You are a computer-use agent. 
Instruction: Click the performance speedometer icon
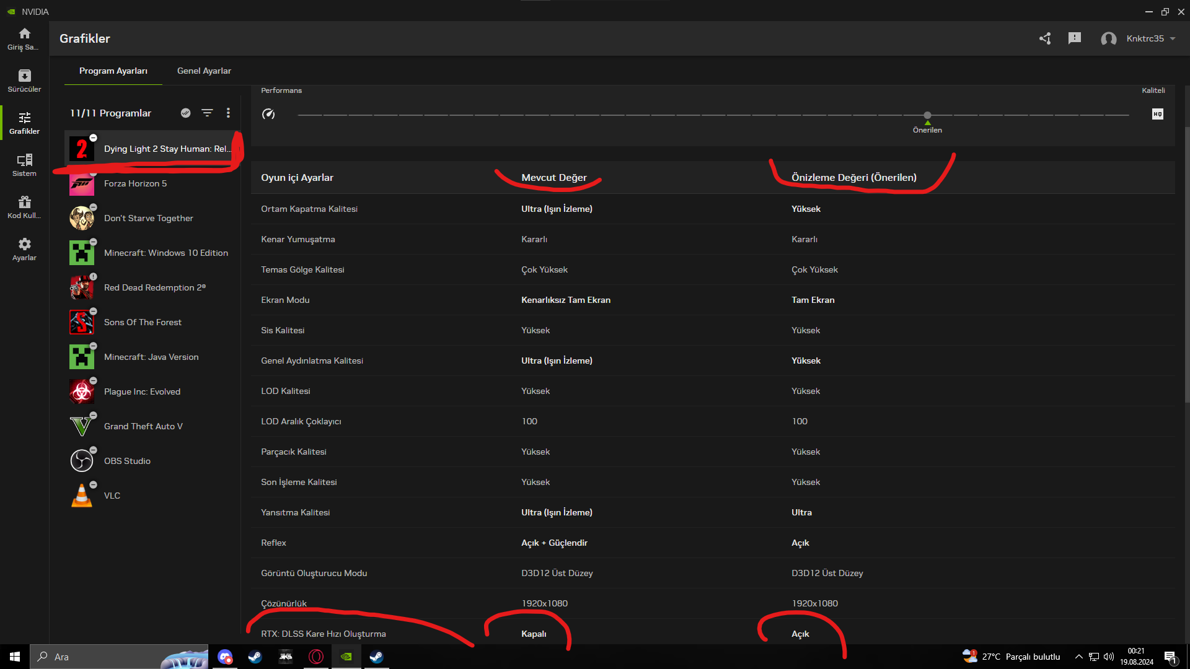click(268, 114)
